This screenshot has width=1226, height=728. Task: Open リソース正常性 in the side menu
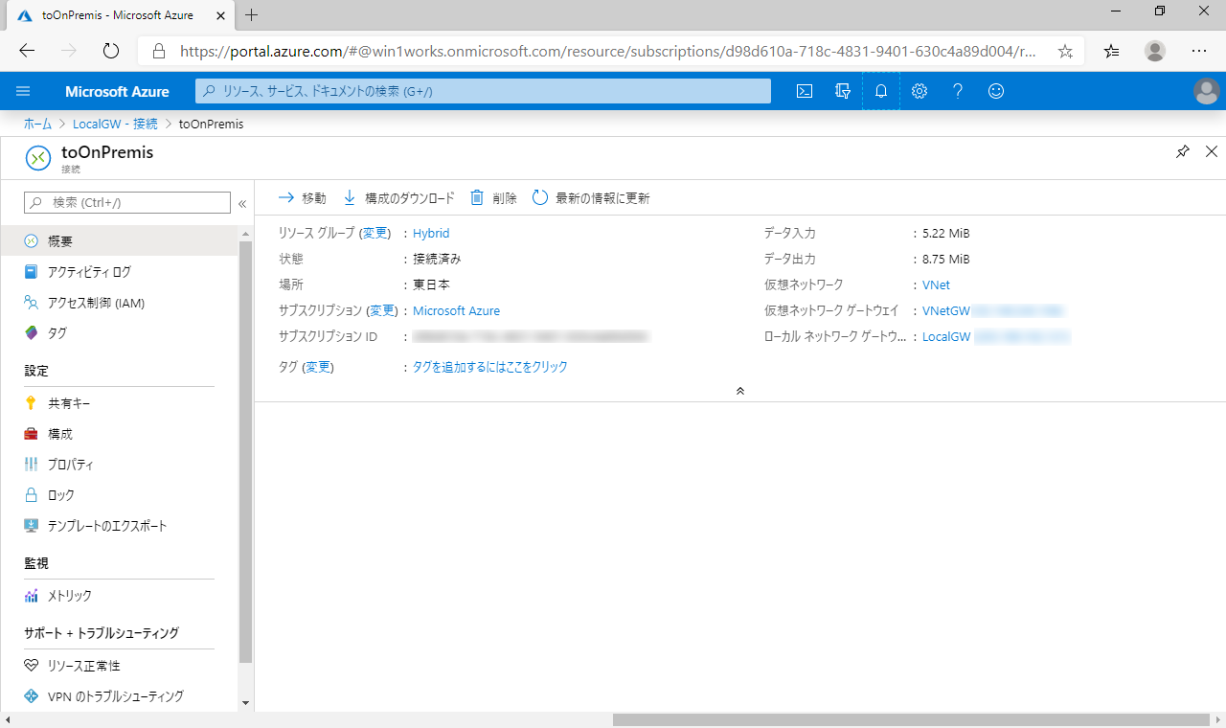tap(120, 666)
